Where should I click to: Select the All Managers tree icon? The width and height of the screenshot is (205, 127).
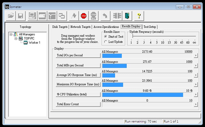tap(16, 34)
